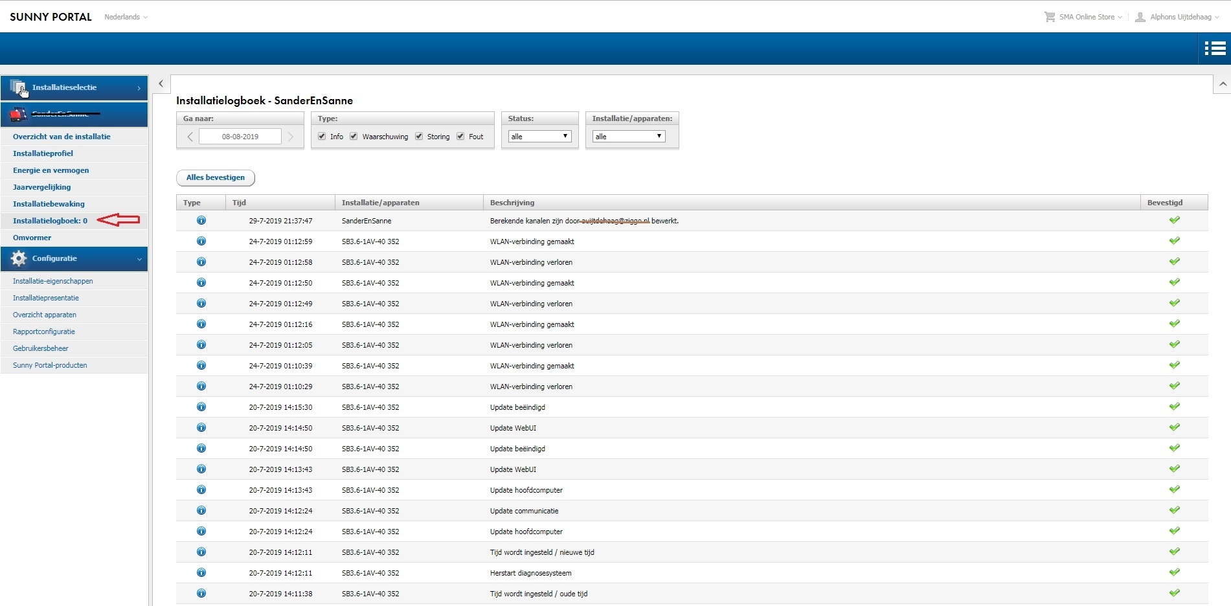This screenshot has width=1231, height=606.
Task: Click info icon for 20-7-2019 14:15:30 entry
Action: [x=201, y=407]
